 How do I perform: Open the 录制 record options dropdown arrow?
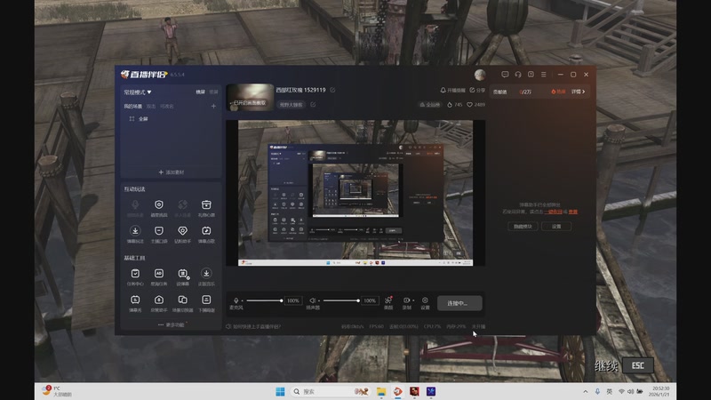coord(413,300)
